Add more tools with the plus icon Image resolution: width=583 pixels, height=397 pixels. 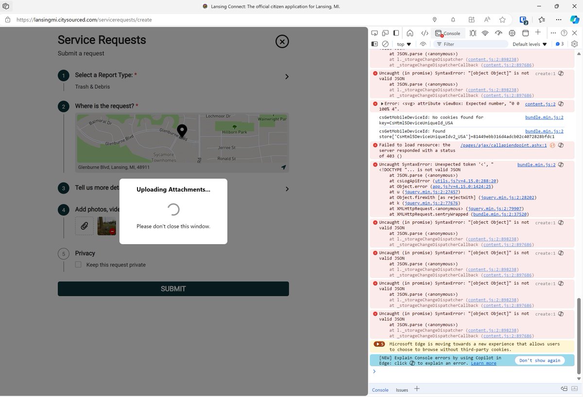538,32
